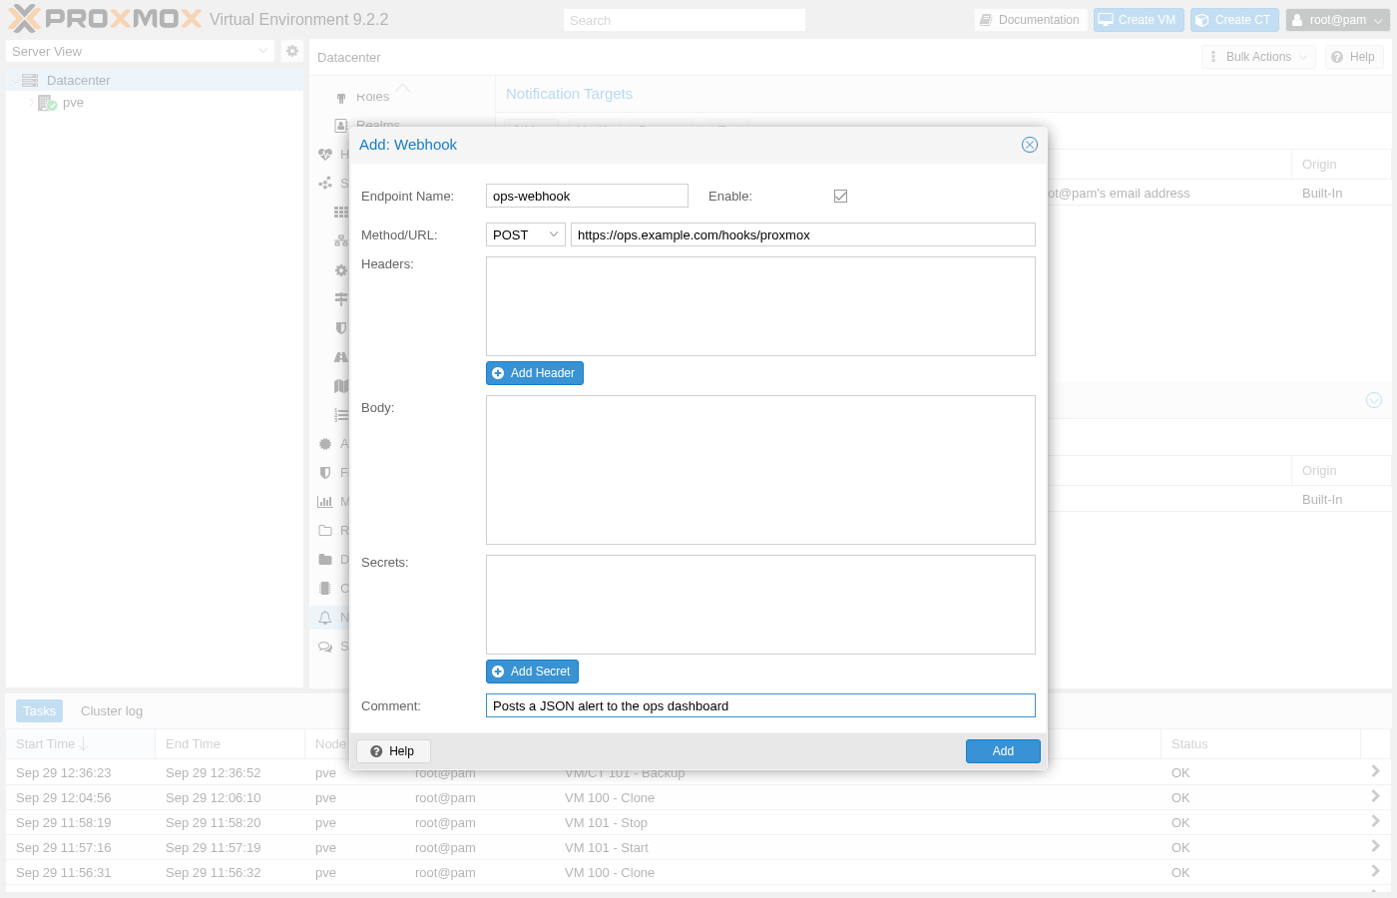This screenshot has width=1397, height=898.
Task: Sort tasks by Status column header
Action: pyautogui.click(x=1260, y=744)
